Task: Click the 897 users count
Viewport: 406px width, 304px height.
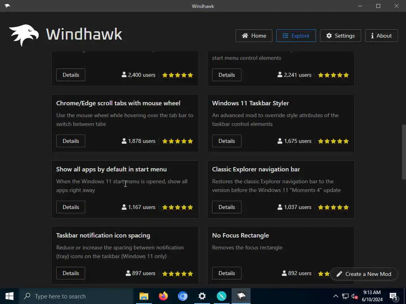Action: 141,273
